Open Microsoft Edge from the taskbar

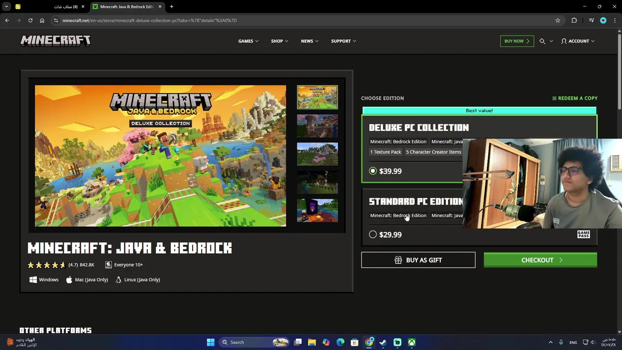point(340,342)
